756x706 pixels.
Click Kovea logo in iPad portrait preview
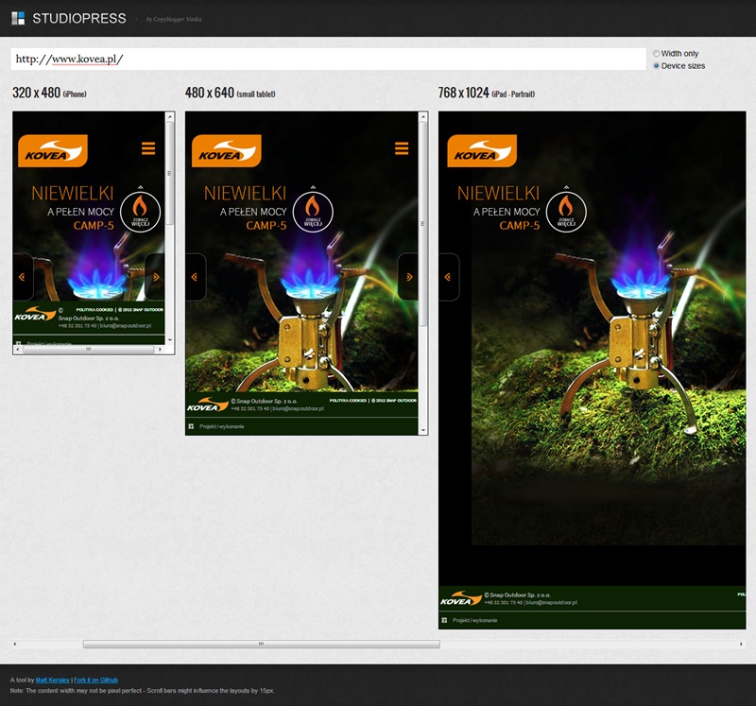[x=482, y=151]
